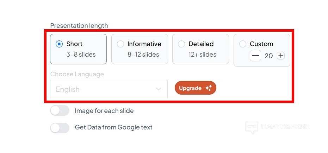Click the Image for each slide label
The width and height of the screenshot is (328, 153).
[x=104, y=111]
